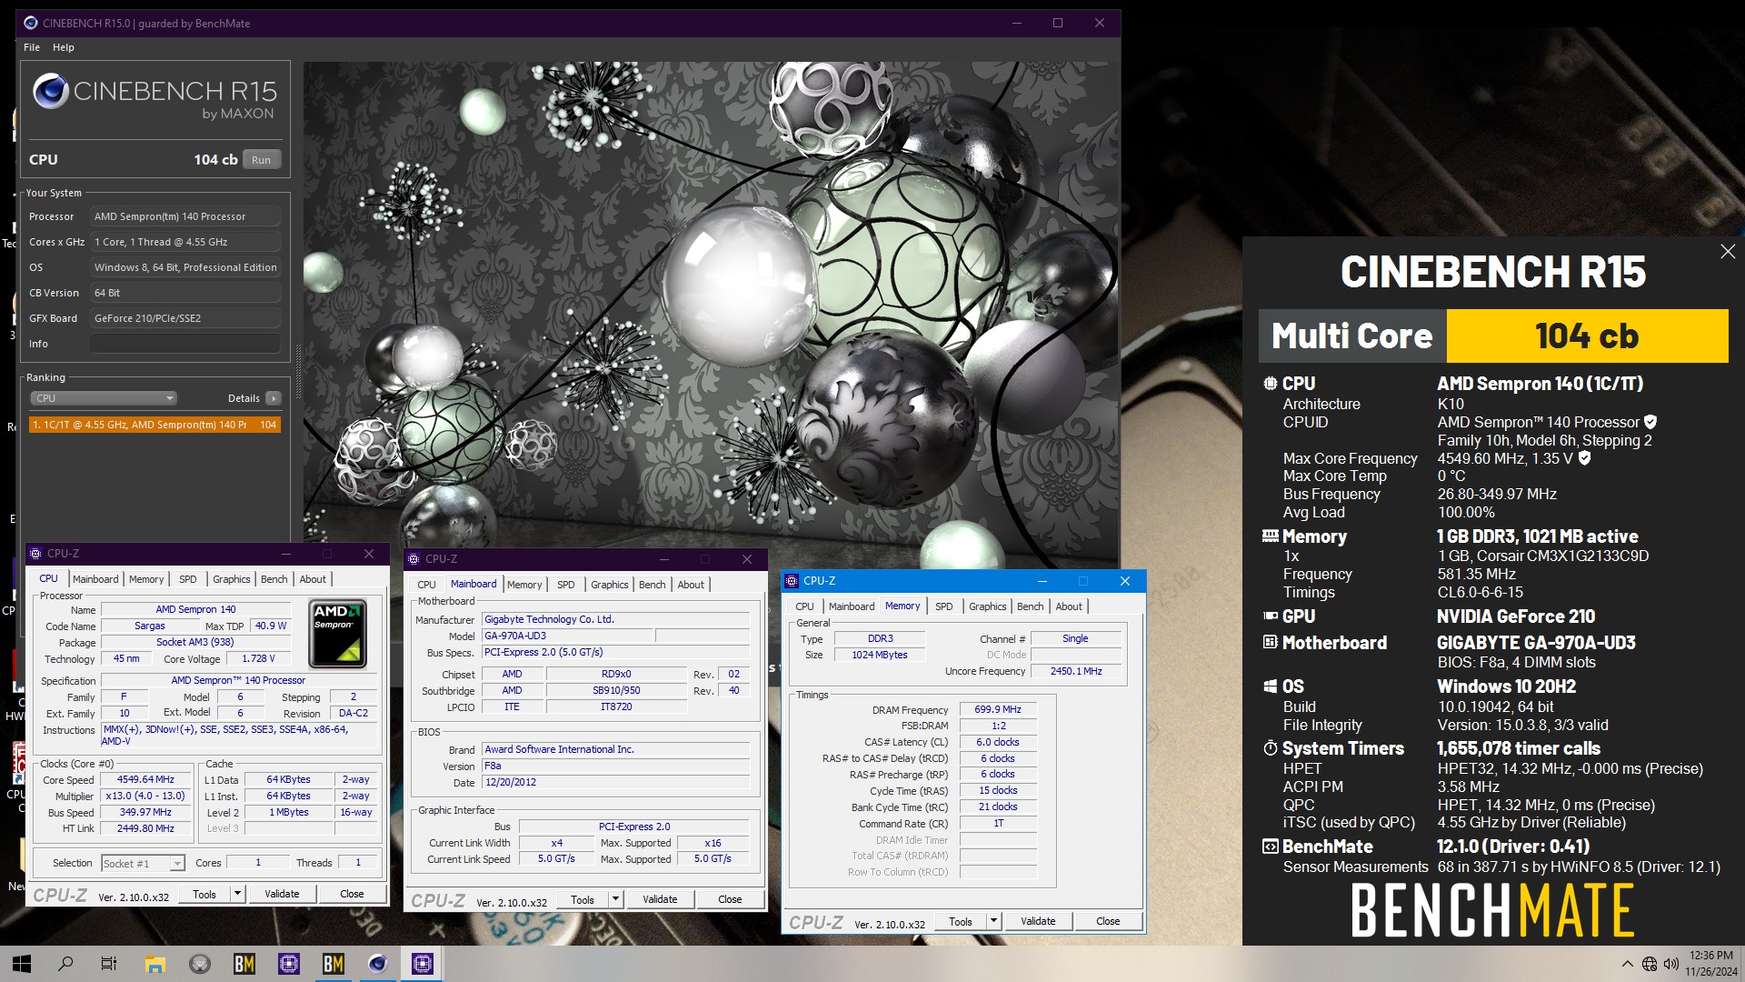This screenshot has height=982, width=1745.
Task: Click the BenchMate section icon near version 12.1.0
Action: coord(1271,847)
